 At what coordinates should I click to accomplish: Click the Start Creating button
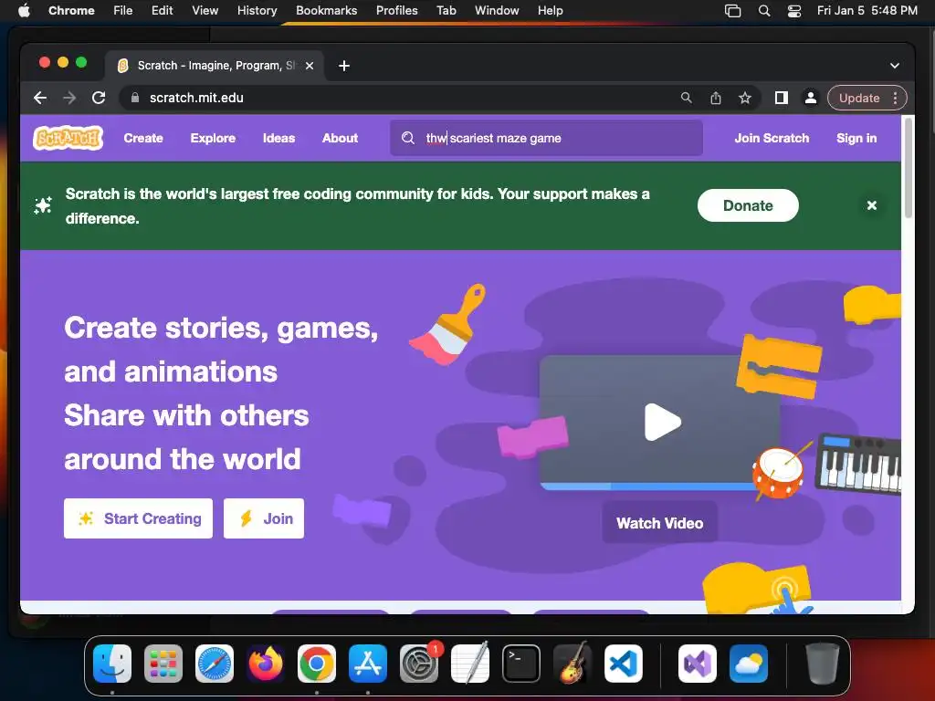tap(139, 518)
